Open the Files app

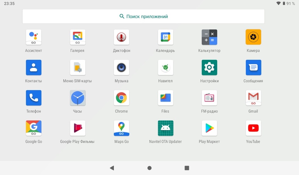tap(165, 98)
